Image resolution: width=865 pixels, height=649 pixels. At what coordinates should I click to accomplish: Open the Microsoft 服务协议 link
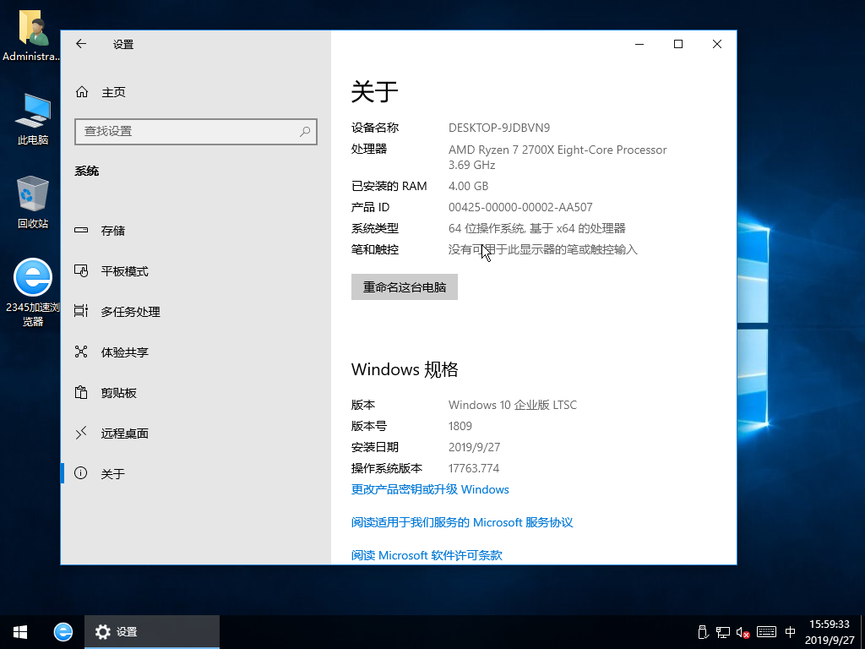[x=462, y=522]
